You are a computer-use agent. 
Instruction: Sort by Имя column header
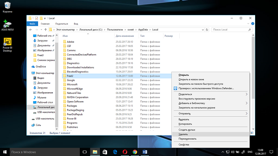(65, 36)
